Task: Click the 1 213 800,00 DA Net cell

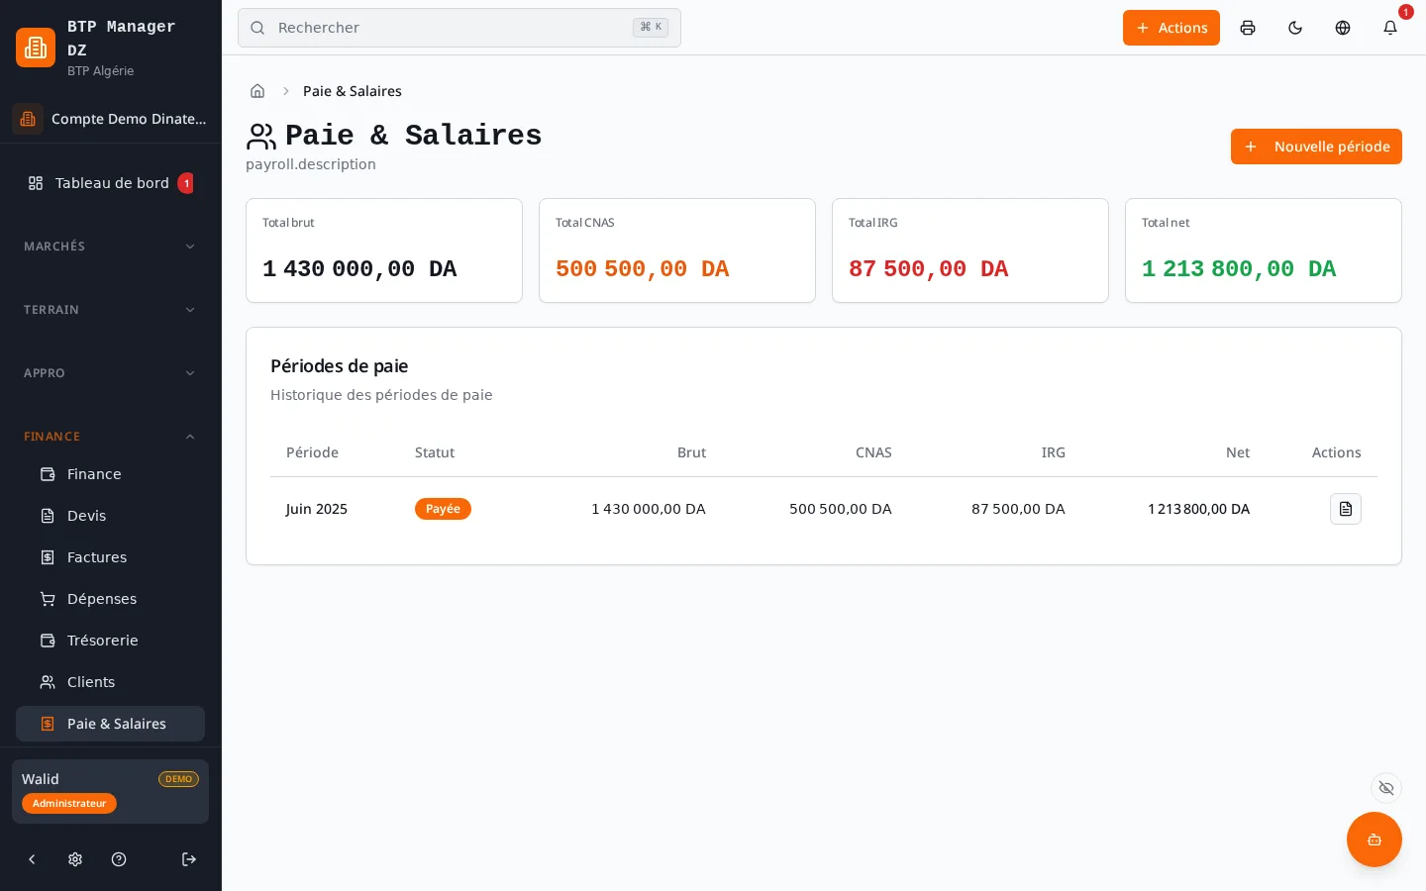Action: [x=1199, y=509]
